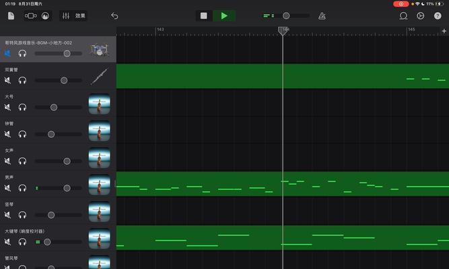Solo the 女声 track

click(x=22, y=161)
